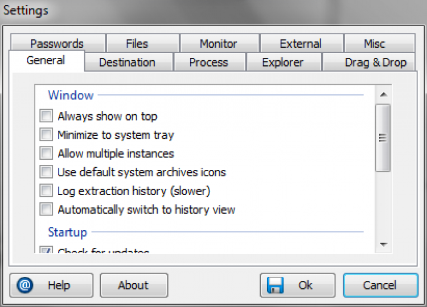Click the vertical scrollbar thumb
Screen dimensions: 427x307
coord(383,138)
